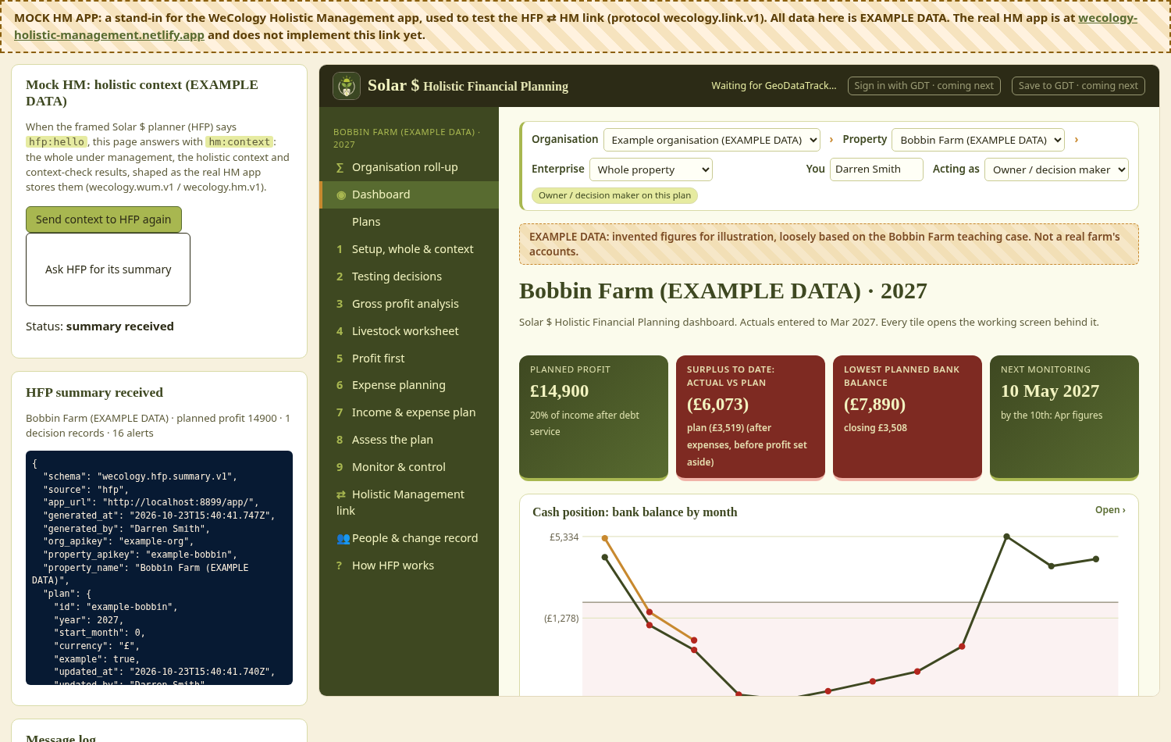
Task: Open Organisation roll-up in the sidebar
Action: pyautogui.click(x=409, y=167)
